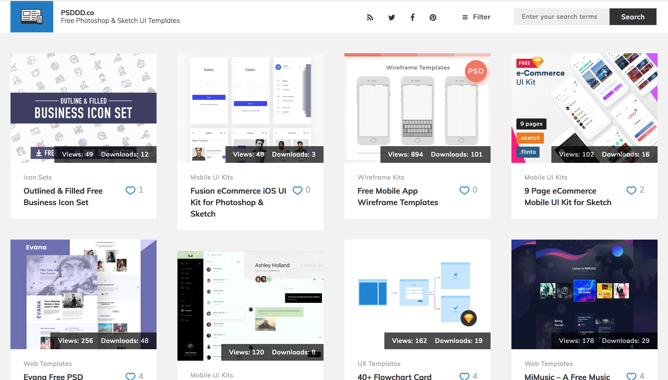Click the Search button

coord(633,17)
